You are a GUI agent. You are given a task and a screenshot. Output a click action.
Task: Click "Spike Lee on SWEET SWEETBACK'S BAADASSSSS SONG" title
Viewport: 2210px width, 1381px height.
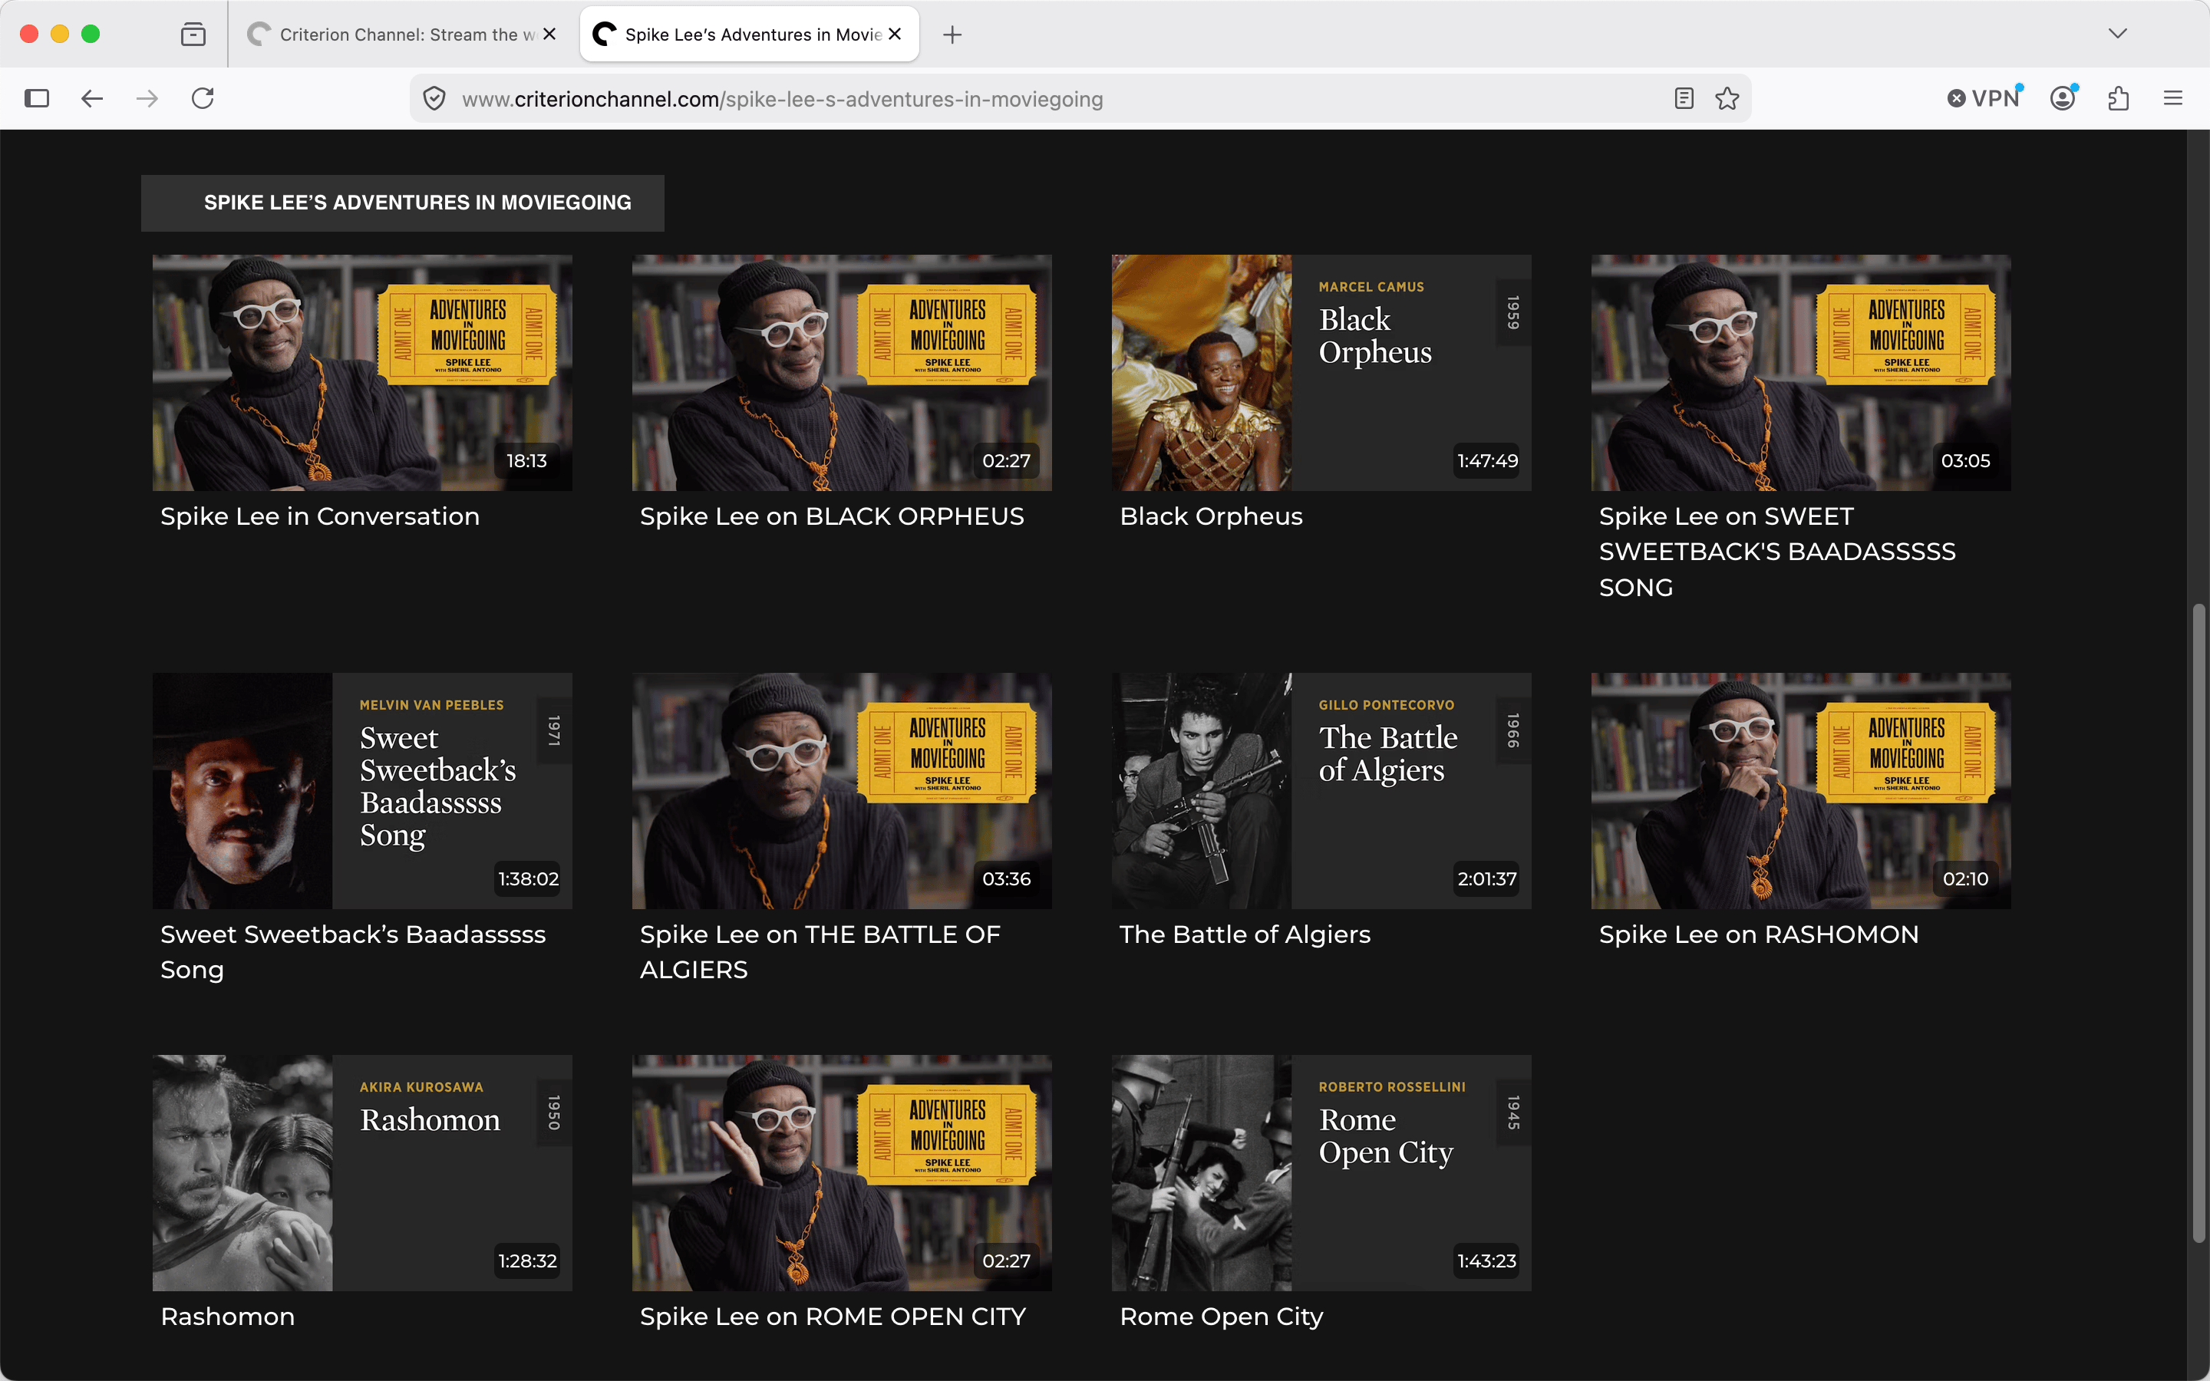pyautogui.click(x=1777, y=552)
